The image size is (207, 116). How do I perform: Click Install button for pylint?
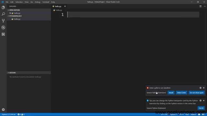tap(171, 92)
